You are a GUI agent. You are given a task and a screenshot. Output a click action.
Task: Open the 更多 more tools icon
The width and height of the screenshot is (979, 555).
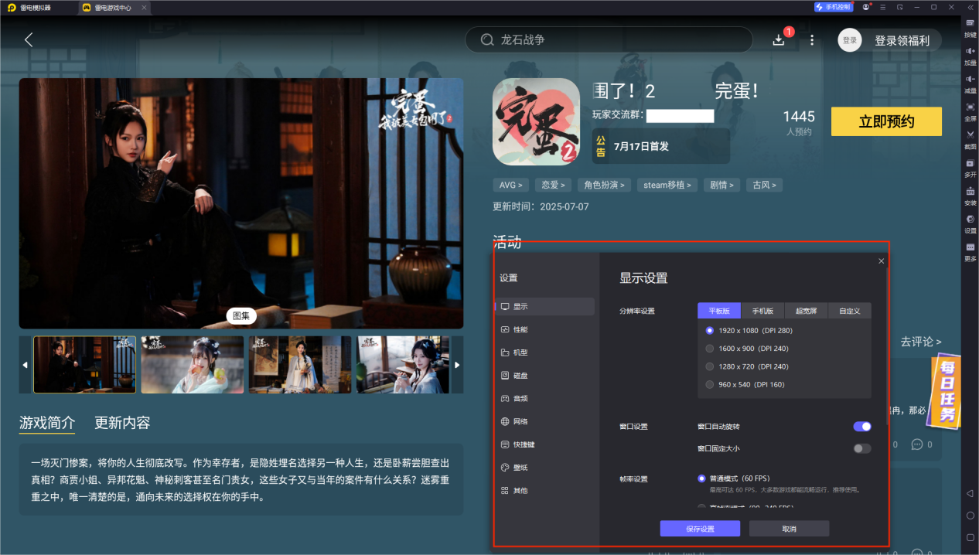pyautogui.click(x=970, y=247)
